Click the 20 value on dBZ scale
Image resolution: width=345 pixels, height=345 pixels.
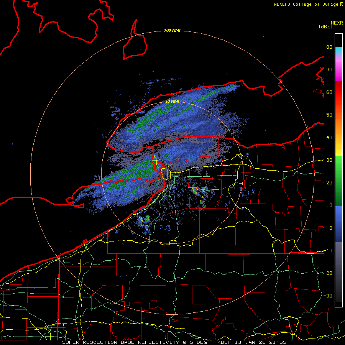click(329, 182)
